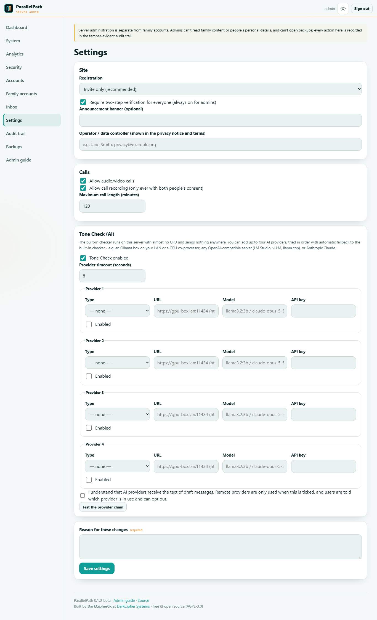Click Provider 2 API key field
Screen dimensions: 377x620
pyautogui.click(x=323, y=363)
